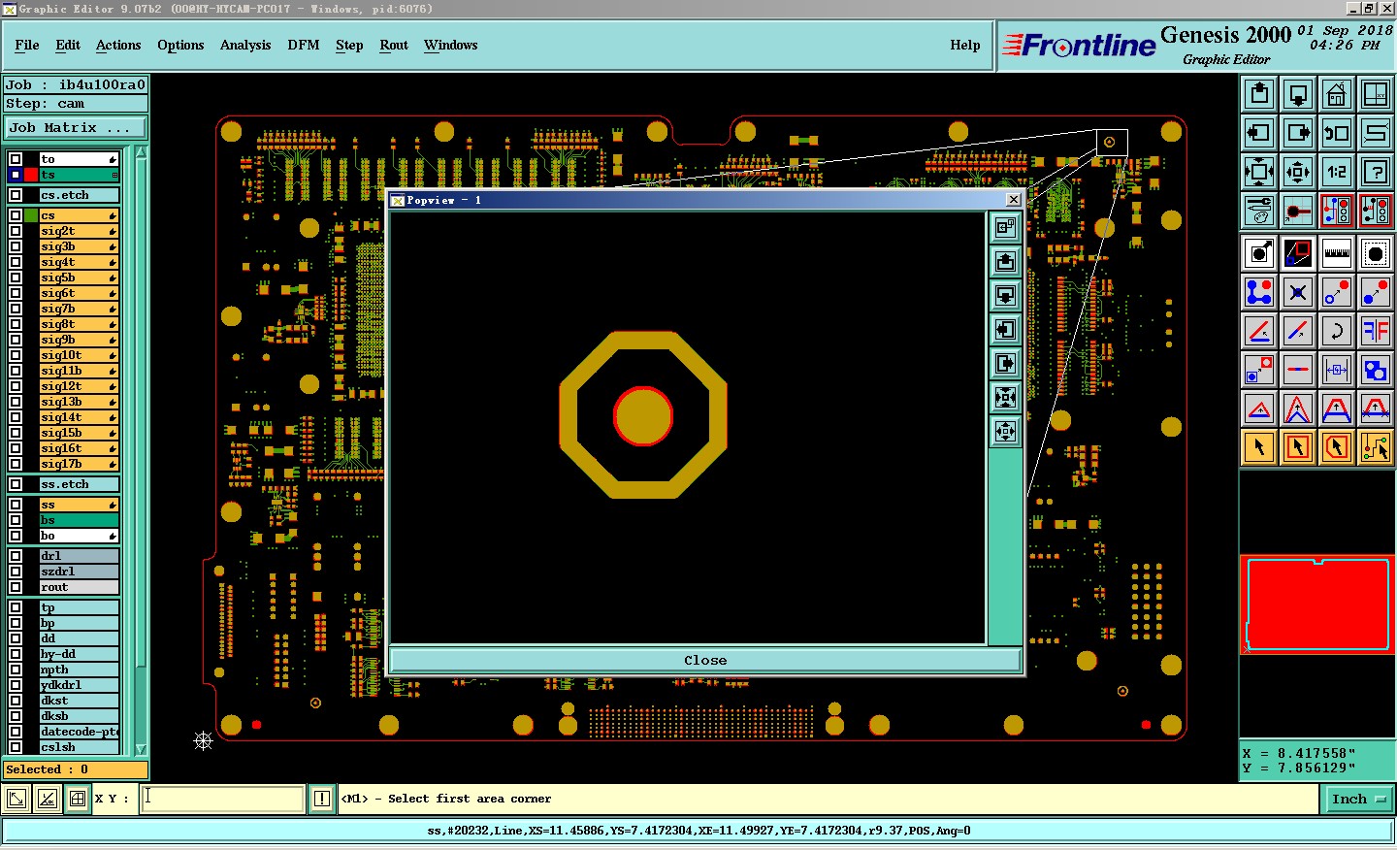The width and height of the screenshot is (1397, 850).
Task: Click the arrow marker on layer sig12t
Action: point(113,387)
